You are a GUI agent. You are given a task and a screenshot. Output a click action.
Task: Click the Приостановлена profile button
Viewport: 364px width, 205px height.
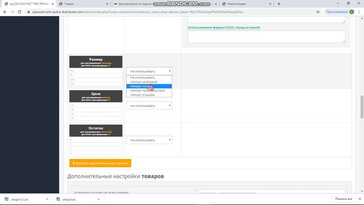[340, 12]
